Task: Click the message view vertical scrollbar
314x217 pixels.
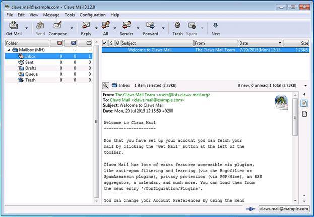Action: click(295, 148)
